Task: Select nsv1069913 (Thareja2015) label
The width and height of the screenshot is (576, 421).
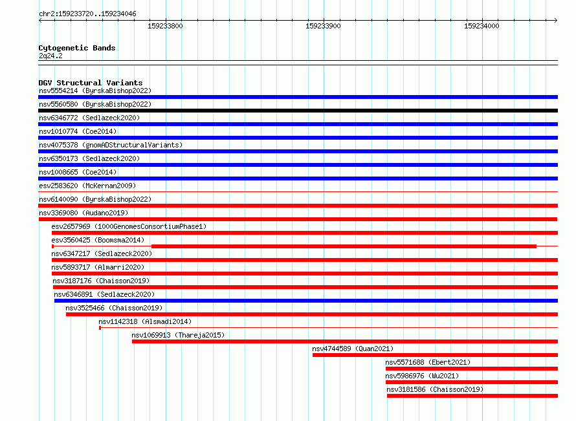Action: click(x=178, y=335)
